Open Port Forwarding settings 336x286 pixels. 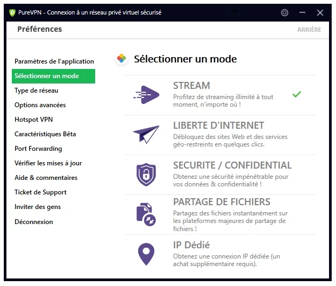38,149
